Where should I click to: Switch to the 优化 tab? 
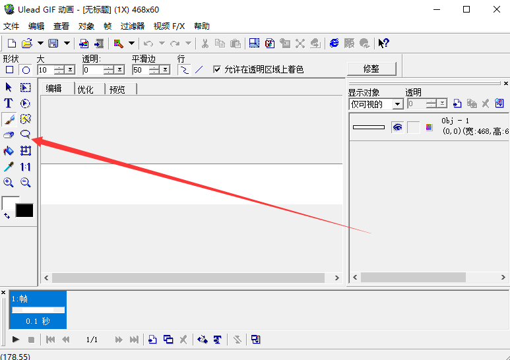coord(86,90)
